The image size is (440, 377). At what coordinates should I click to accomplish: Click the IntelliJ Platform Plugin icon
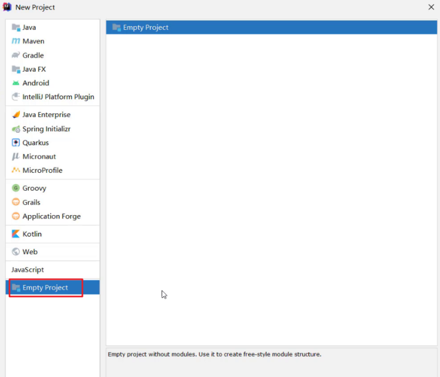pos(16,97)
